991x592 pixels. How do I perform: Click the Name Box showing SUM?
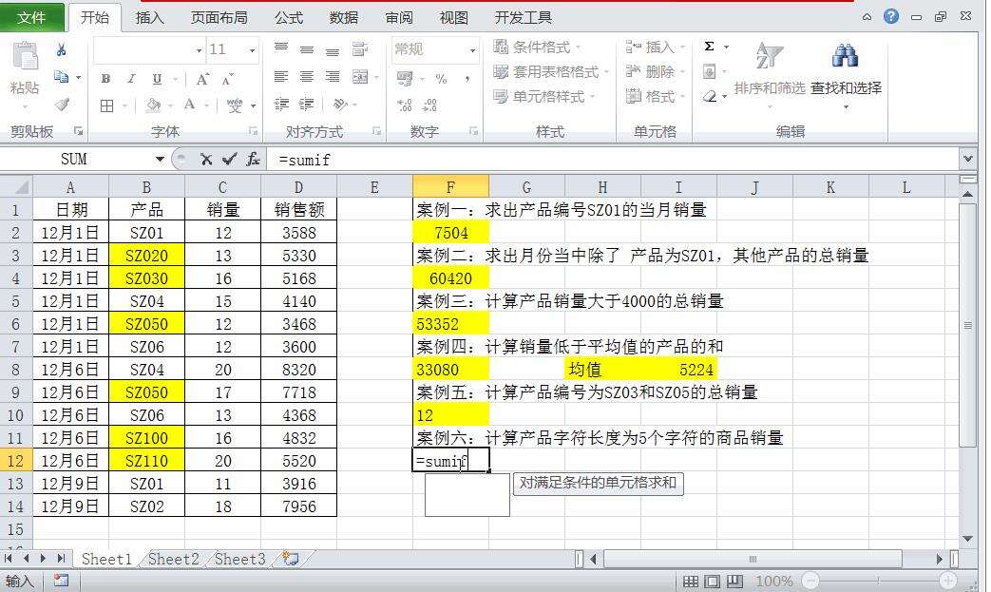[74, 160]
